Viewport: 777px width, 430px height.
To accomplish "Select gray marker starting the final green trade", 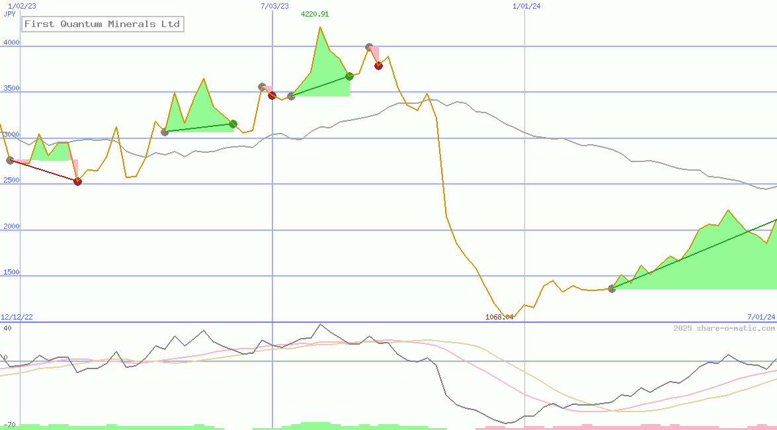I will [x=612, y=288].
